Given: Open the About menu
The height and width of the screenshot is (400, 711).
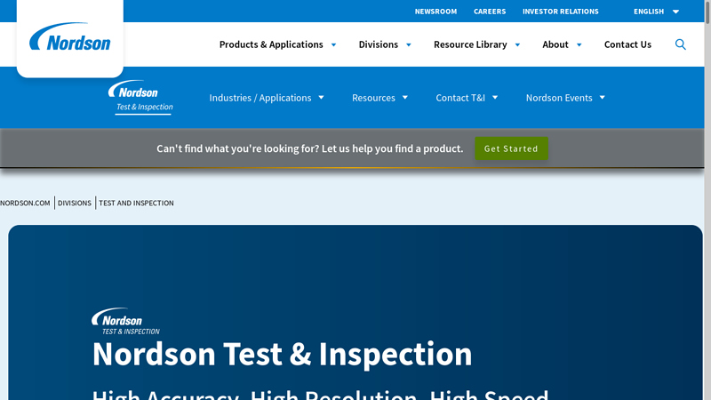Looking at the screenshot, I should pyautogui.click(x=555, y=44).
